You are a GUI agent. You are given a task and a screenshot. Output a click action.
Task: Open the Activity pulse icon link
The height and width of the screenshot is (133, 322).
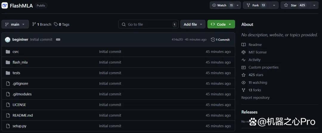(x=244, y=60)
